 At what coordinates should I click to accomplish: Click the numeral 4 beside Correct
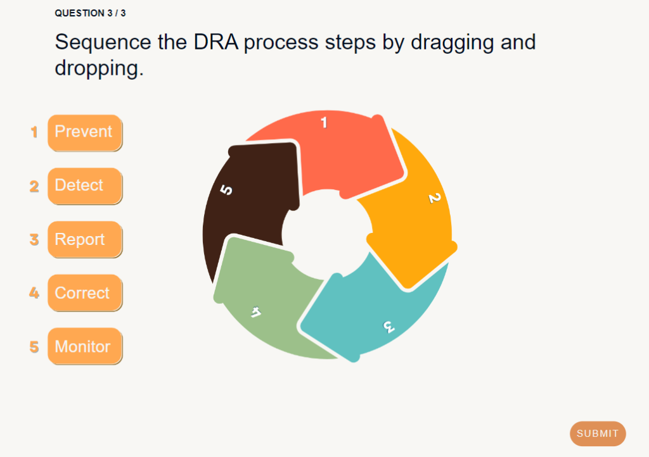34,292
